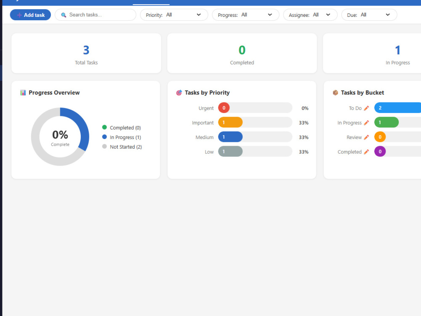Screen dimensions: 421x316
Task: Click the Important priority bar
Action: click(255, 122)
